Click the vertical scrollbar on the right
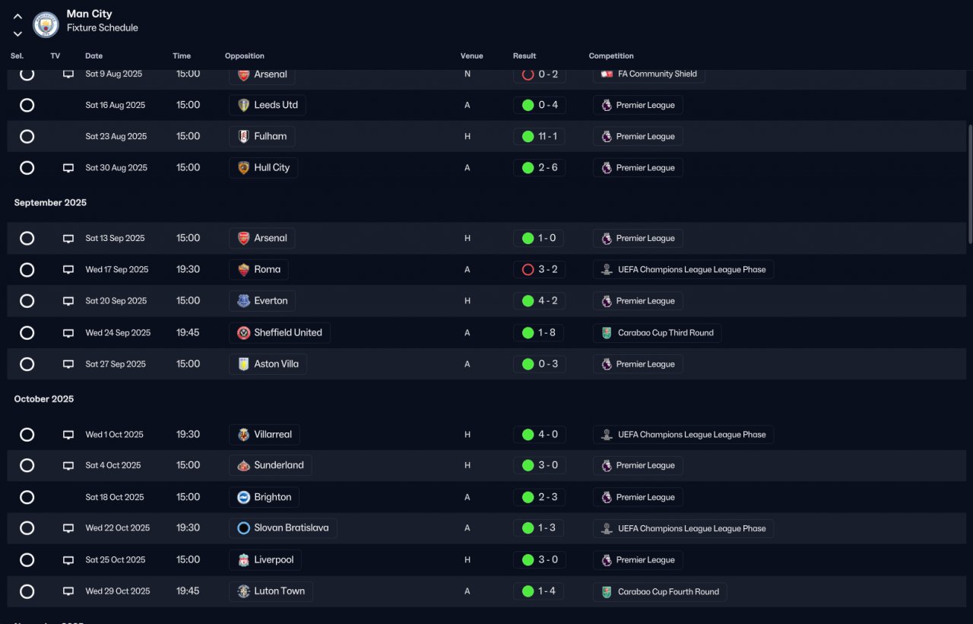The image size is (973, 624). tap(969, 185)
